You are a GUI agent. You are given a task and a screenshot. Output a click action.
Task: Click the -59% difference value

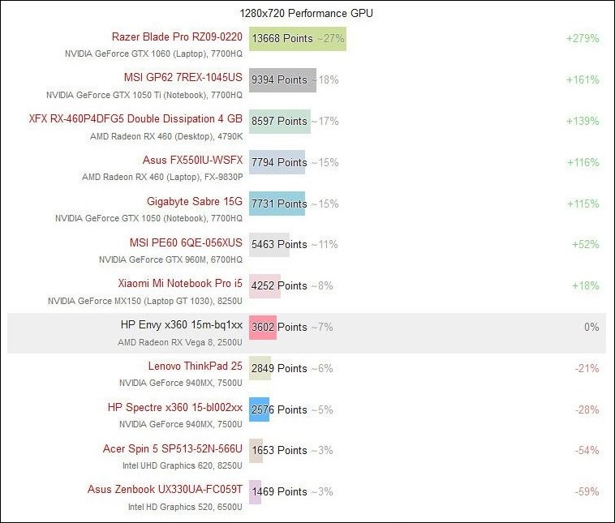click(586, 491)
